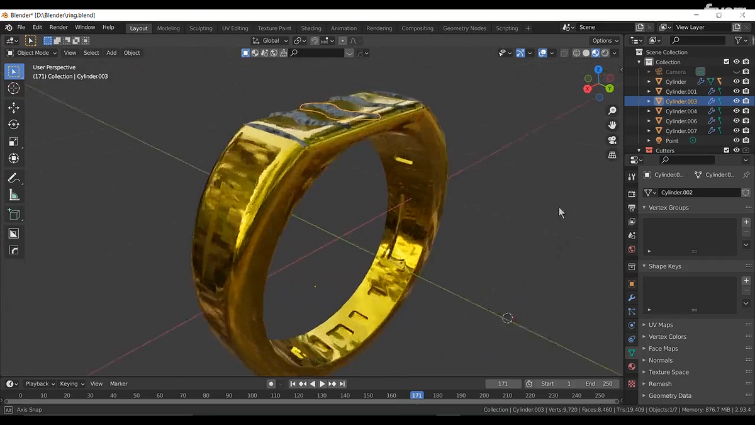
Task: Expand the Vertex Groups panel
Action: tap(668, 207)
